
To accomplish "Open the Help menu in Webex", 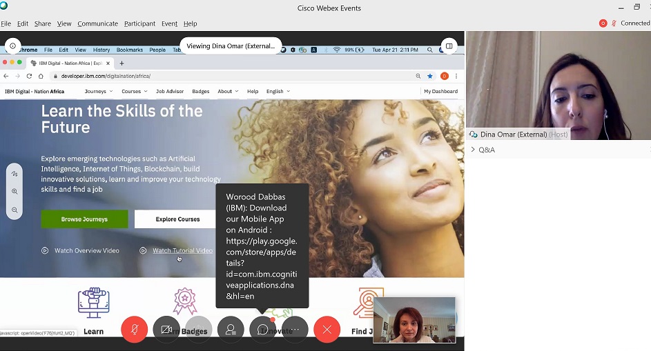I will (x=190, y=23).
